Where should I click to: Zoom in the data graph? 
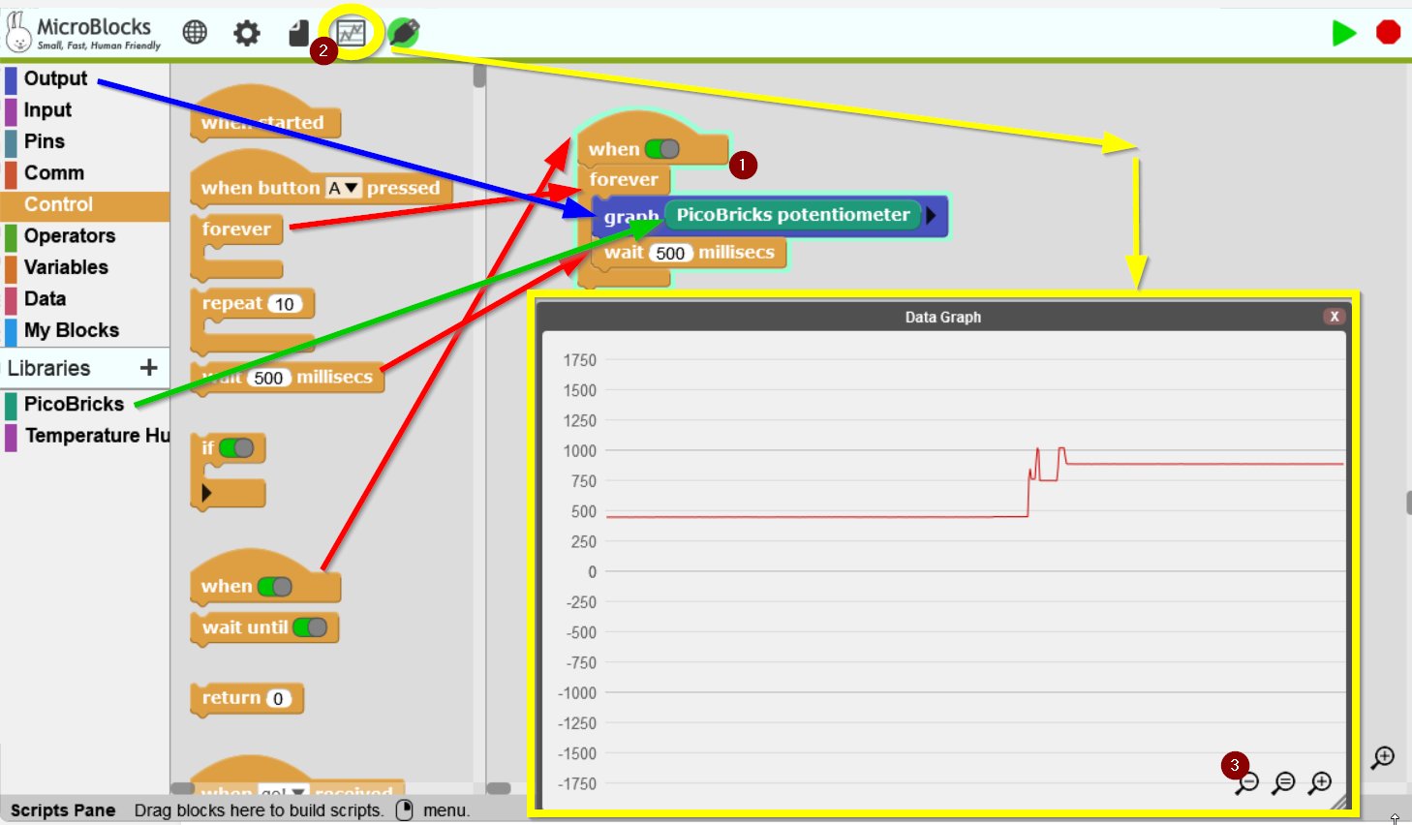tap(1320, 782)
